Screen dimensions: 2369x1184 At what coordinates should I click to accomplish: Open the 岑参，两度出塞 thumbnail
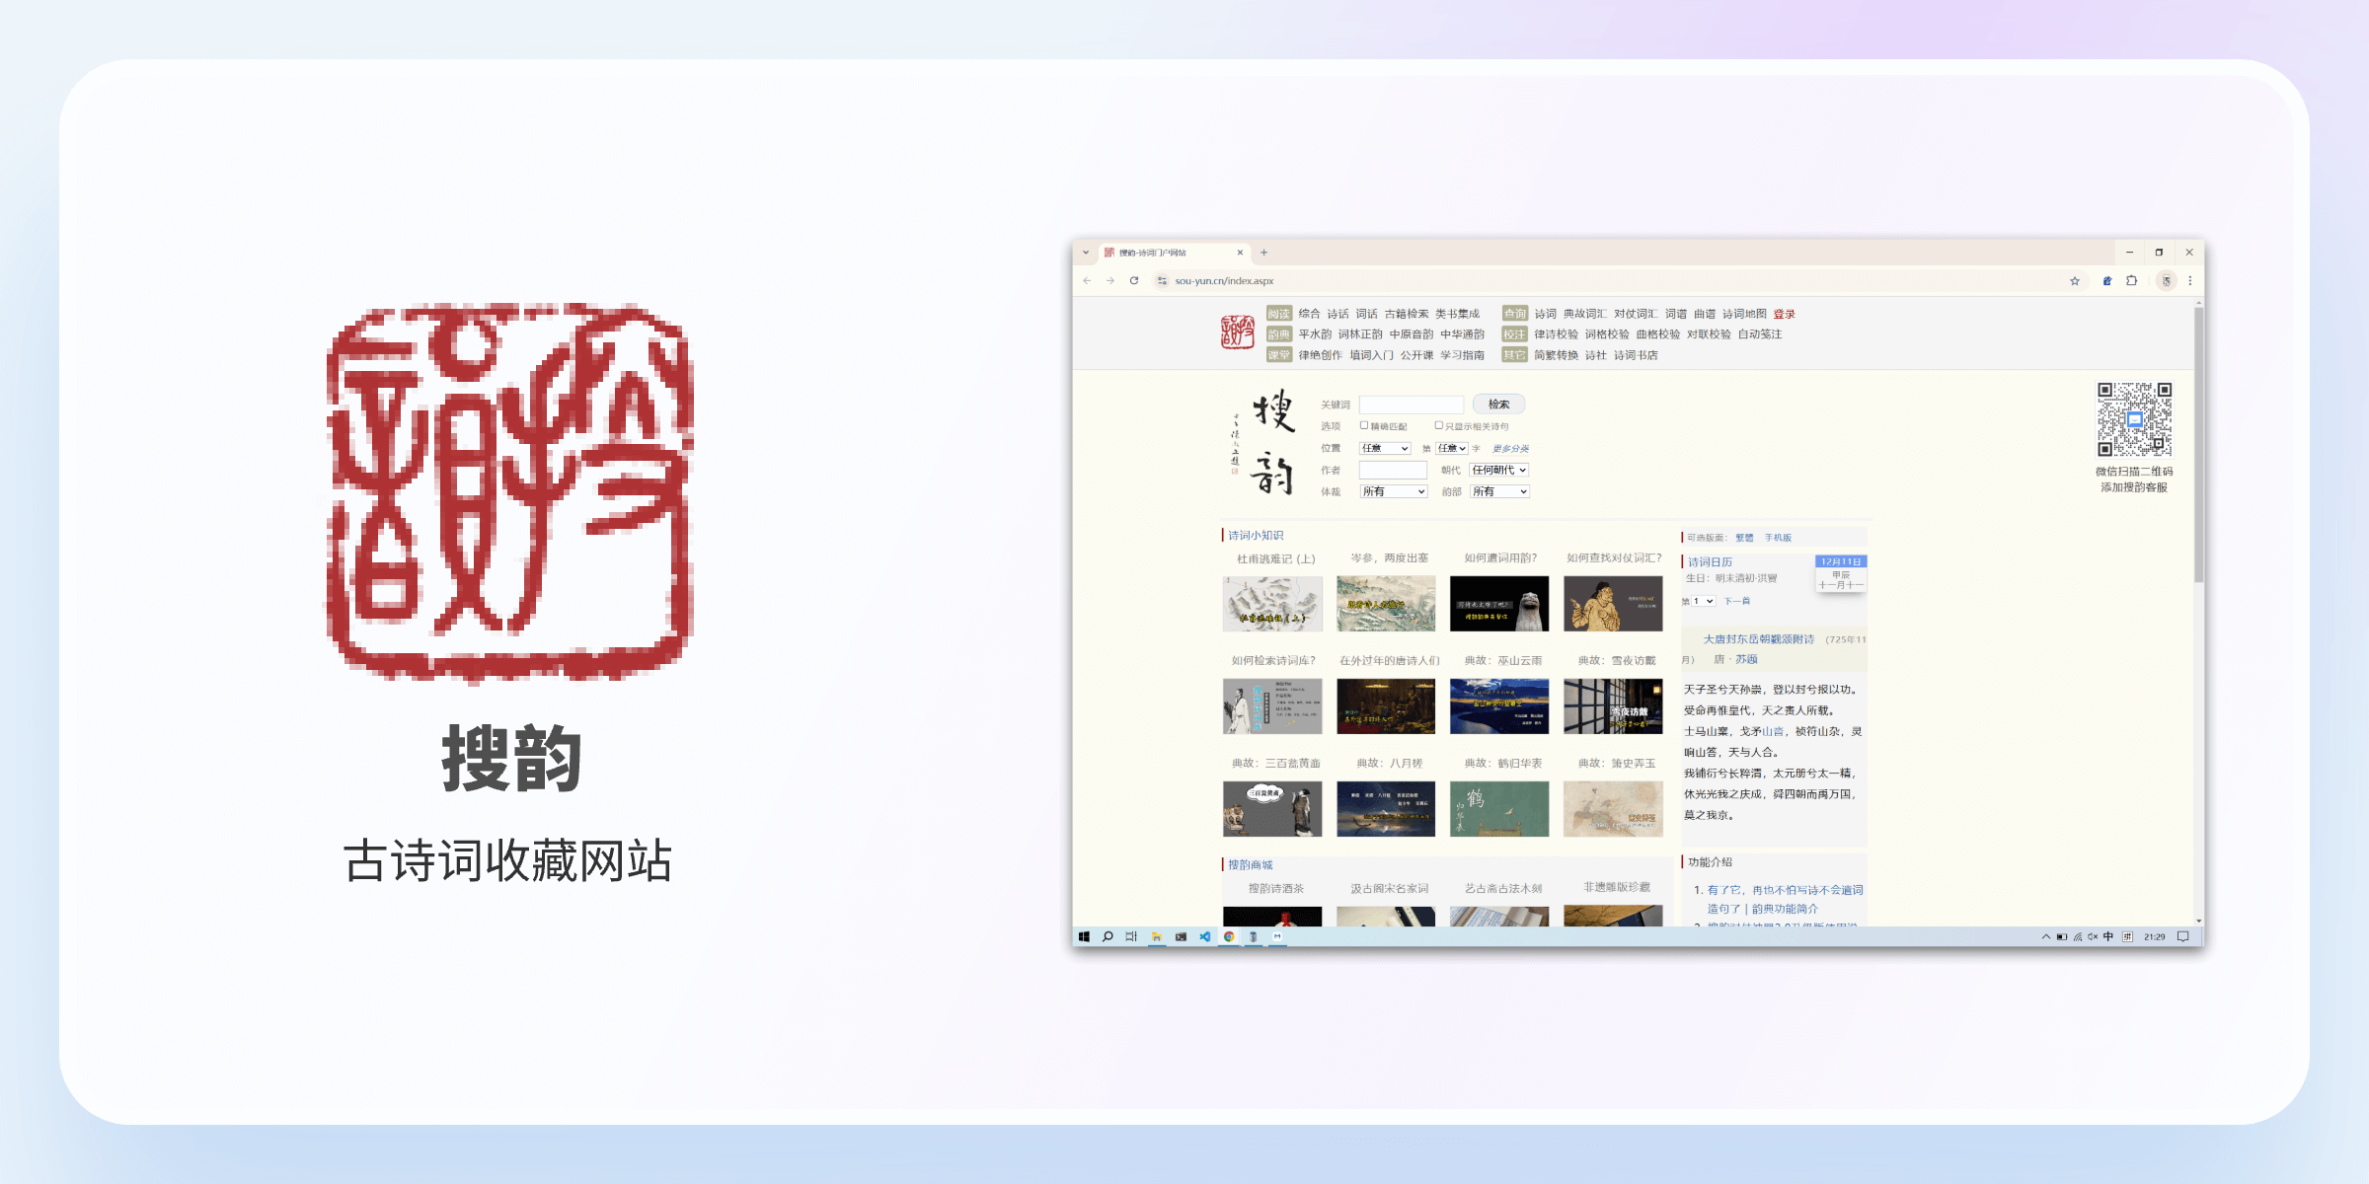coord(1386,604)
